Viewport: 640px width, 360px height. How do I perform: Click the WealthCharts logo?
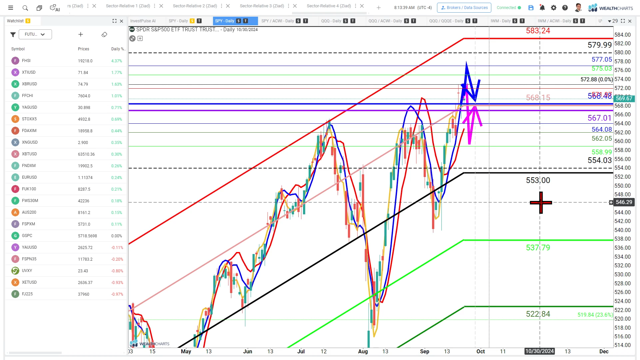coord(611,8)
